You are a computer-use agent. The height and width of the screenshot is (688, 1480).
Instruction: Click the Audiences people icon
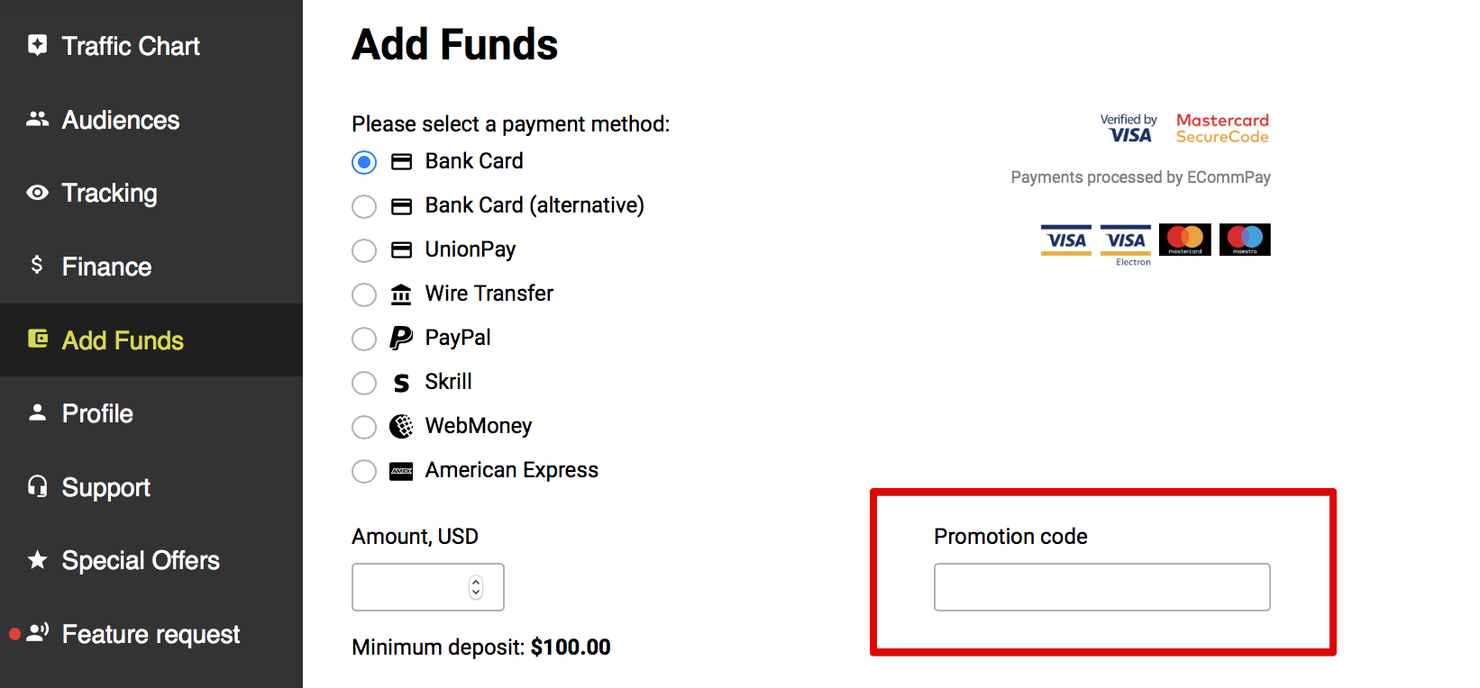37,119
